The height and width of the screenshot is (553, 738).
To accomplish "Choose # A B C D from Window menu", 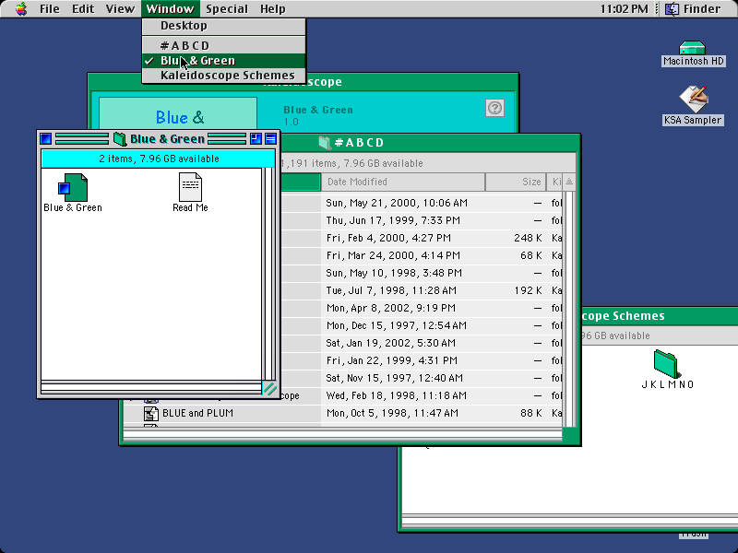I will tap(223, 45).
